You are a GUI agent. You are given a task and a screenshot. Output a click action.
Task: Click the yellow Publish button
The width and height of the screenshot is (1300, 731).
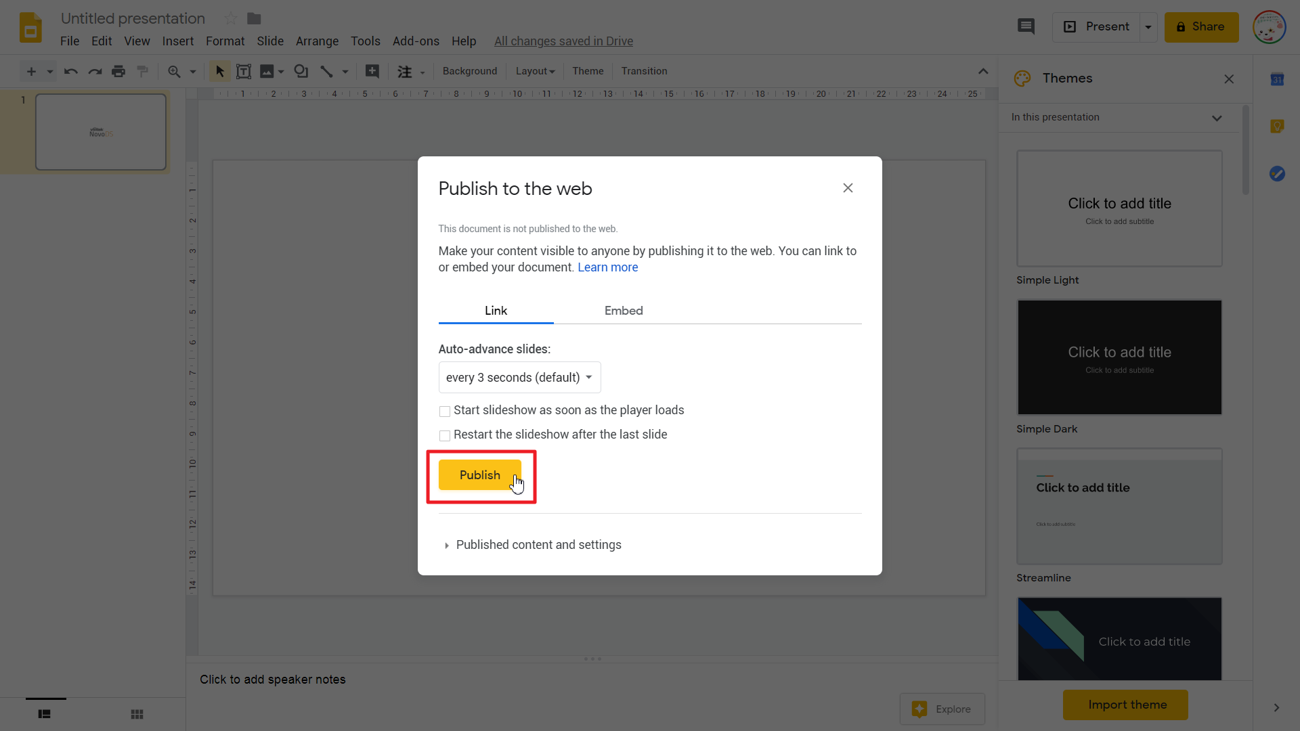[480, 475]
